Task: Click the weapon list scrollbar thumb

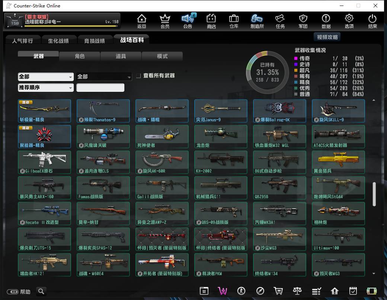Action: click(374, 194)
